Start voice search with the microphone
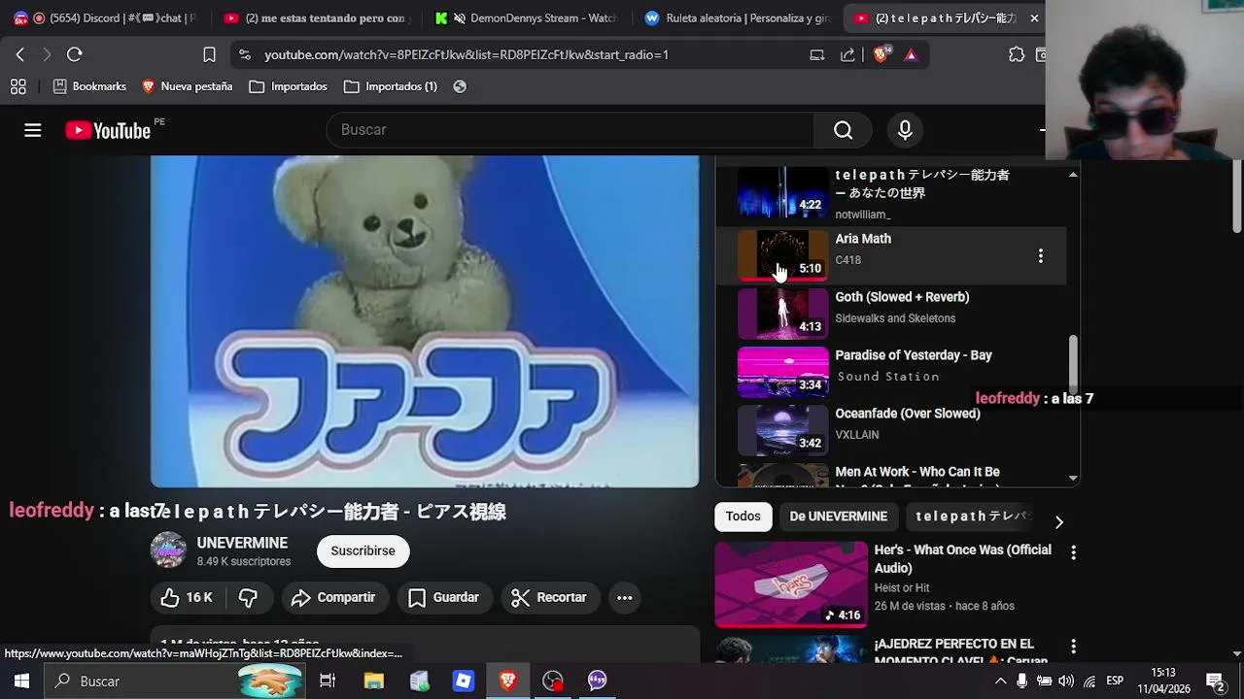 pyautogui.click(x=905, y=130)
